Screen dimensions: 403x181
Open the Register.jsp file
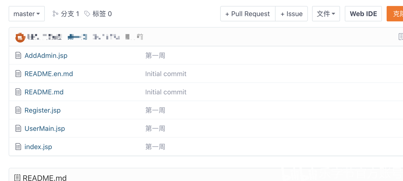pyautogui.click(x=43, y=110)
